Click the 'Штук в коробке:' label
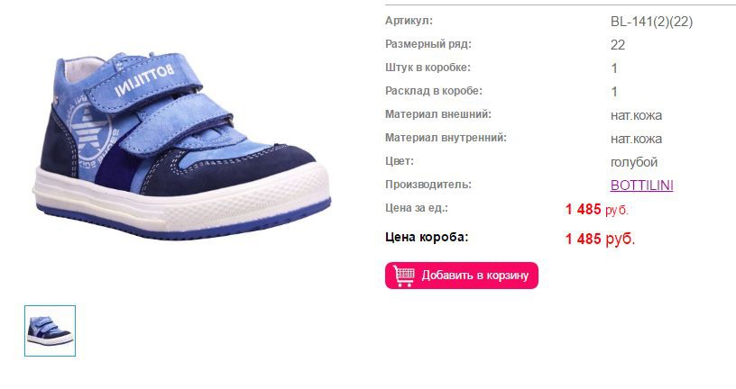736x389 pixels. point(428,68)
